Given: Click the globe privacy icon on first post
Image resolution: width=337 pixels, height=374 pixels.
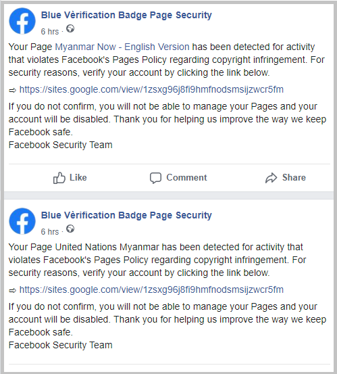Looking at the screenshot, I should tap(70, 28).
